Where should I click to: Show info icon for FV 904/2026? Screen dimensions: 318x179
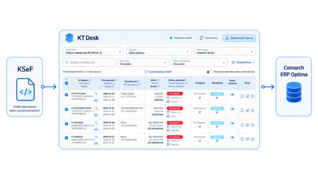tap(253, 125)
